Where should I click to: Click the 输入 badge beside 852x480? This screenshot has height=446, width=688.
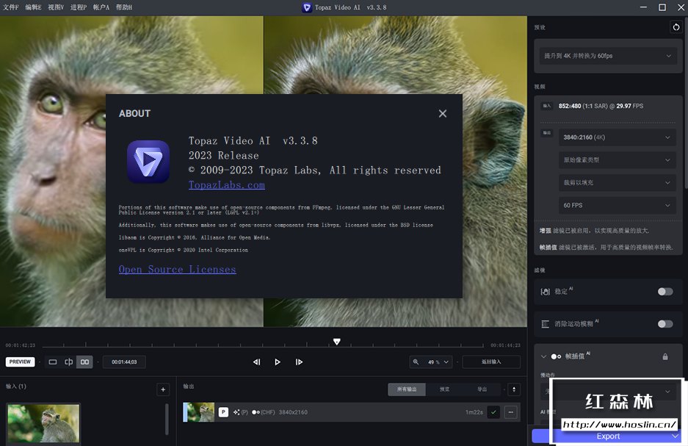point(547,106)
